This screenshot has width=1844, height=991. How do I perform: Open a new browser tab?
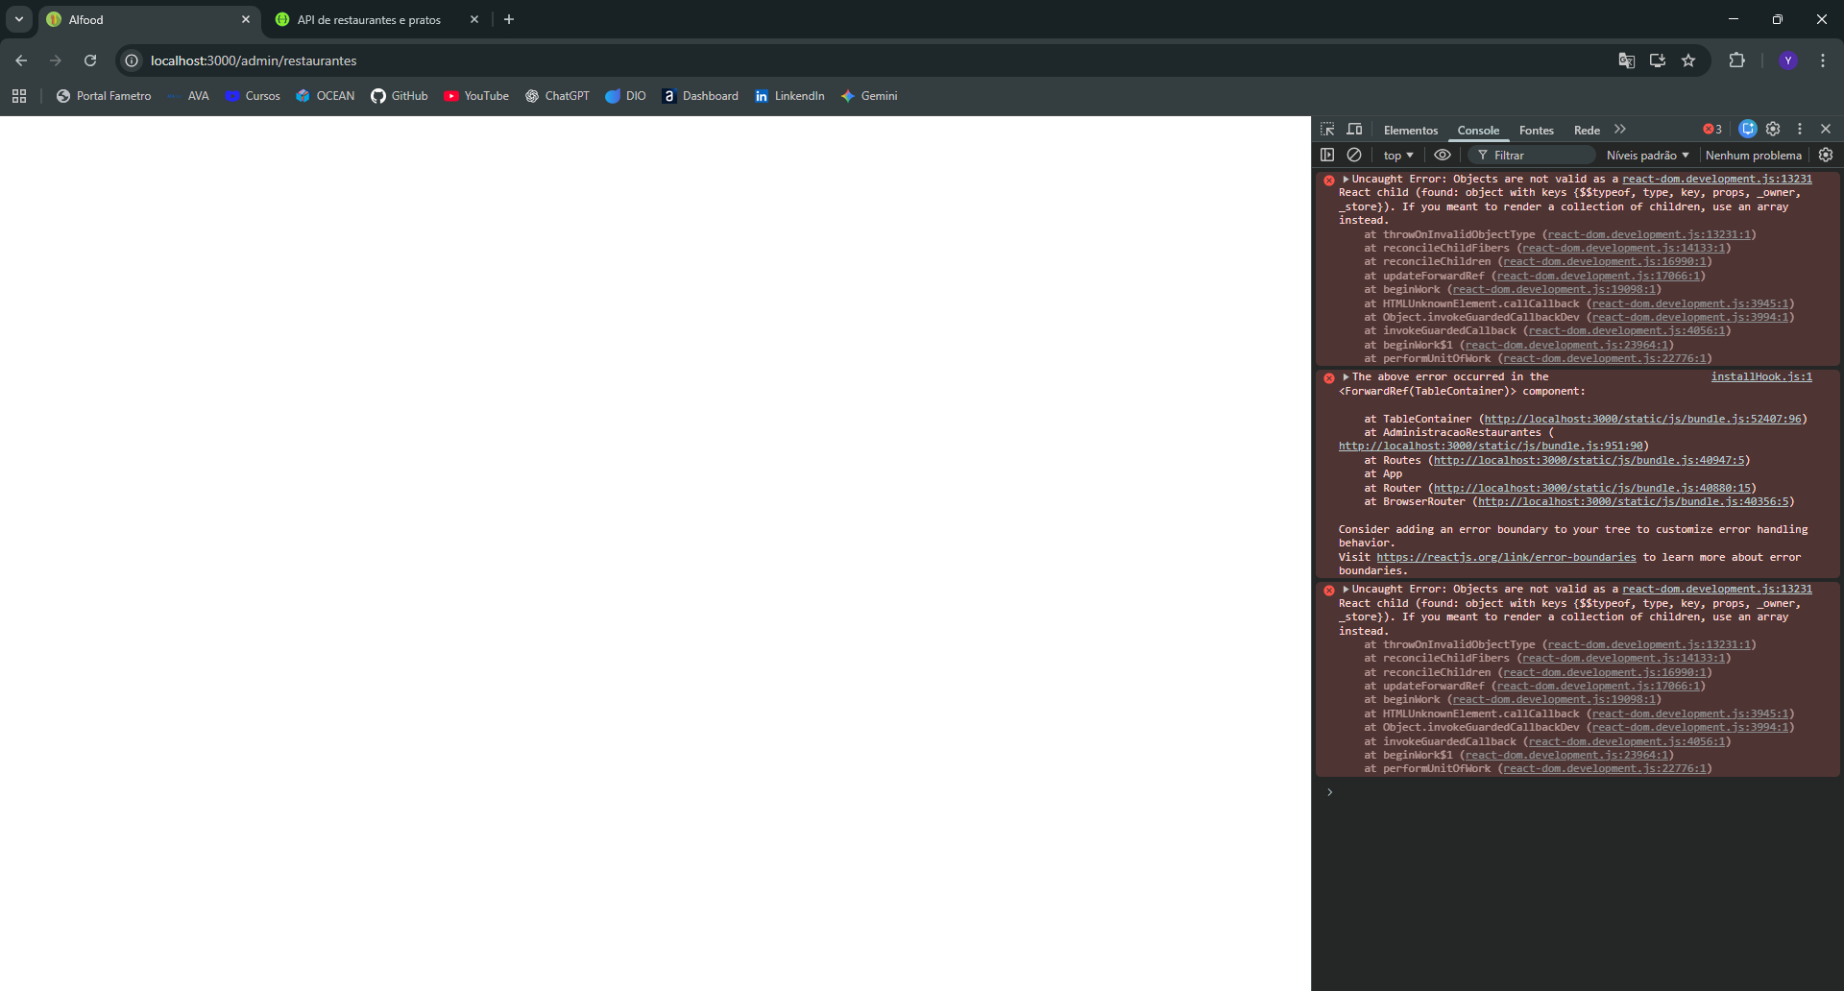click(509, 19)
